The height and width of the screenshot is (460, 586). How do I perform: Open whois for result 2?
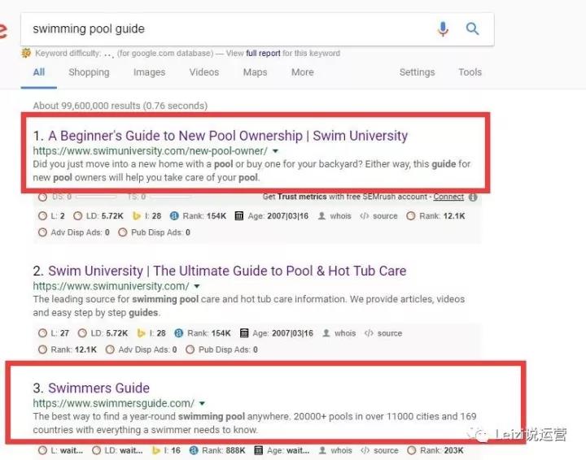(339, 333)
